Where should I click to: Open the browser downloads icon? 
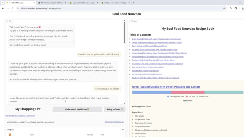pyautogui.click(x=243, y=9)
